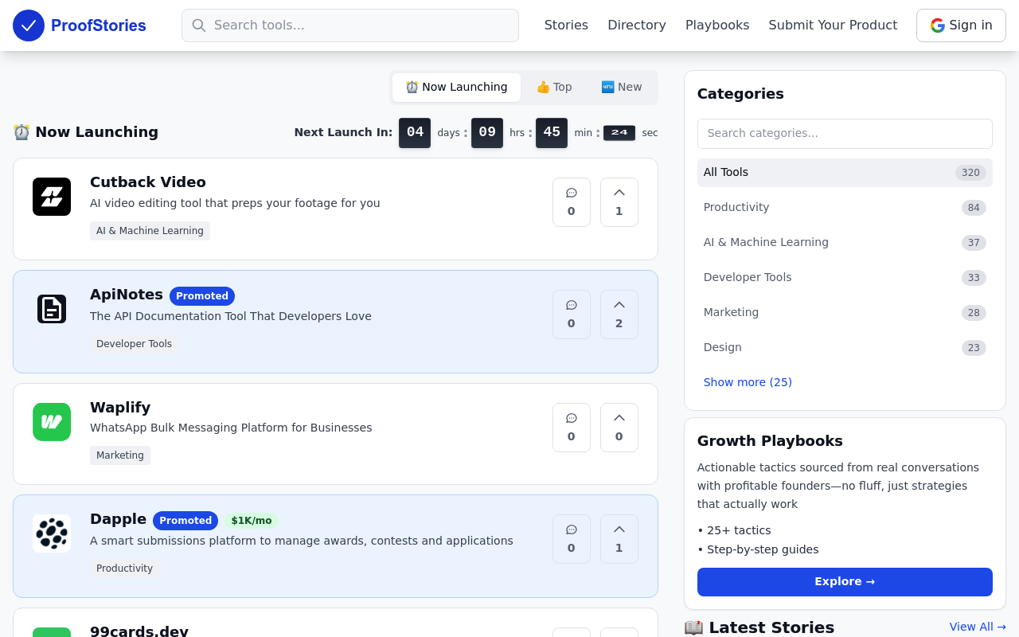Click the book icon by Latest Stories
Screen dimensions: 1019x637
tap(693, 627)
